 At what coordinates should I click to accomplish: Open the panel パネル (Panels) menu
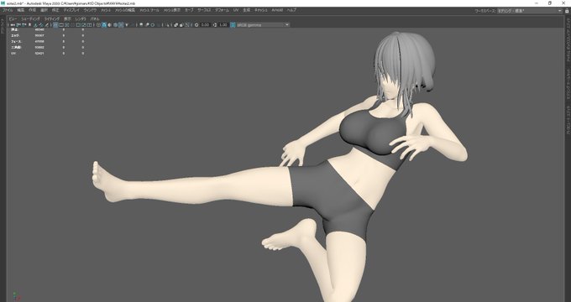[x=95, y=18]
